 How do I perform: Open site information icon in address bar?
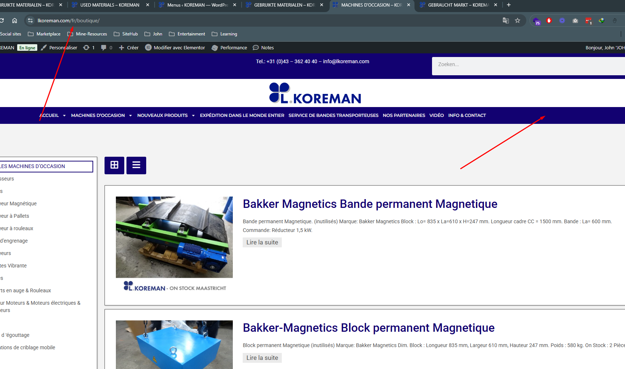(30, 20)
